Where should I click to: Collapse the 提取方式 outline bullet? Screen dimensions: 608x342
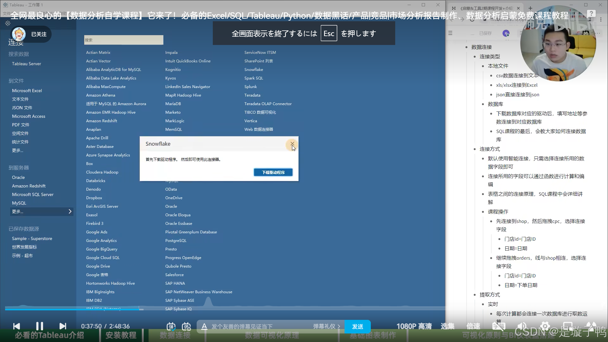pyautogui.click(x=475, y=295)
